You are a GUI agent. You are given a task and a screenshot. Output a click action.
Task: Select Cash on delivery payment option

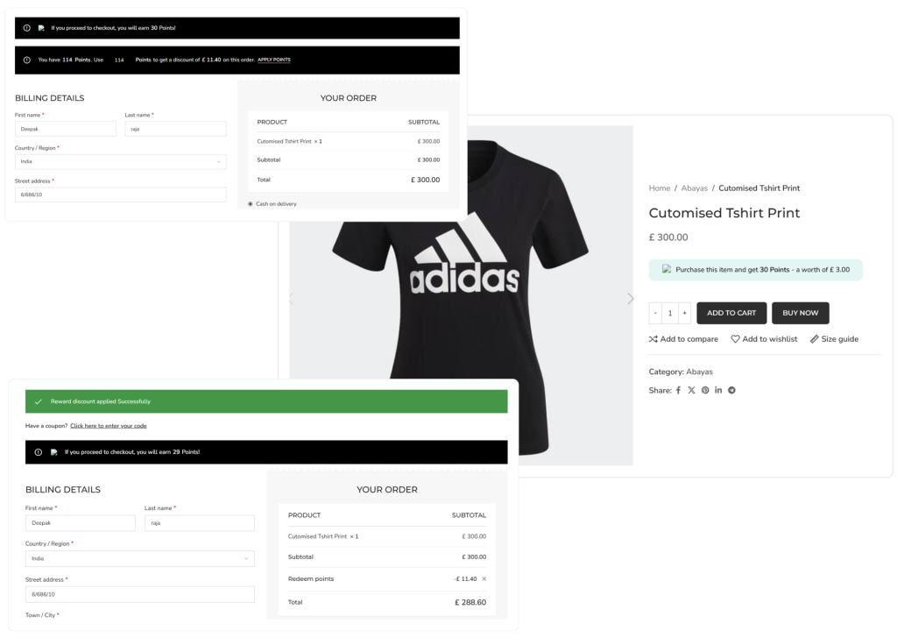pyautogui.click(x=251, y=204)
